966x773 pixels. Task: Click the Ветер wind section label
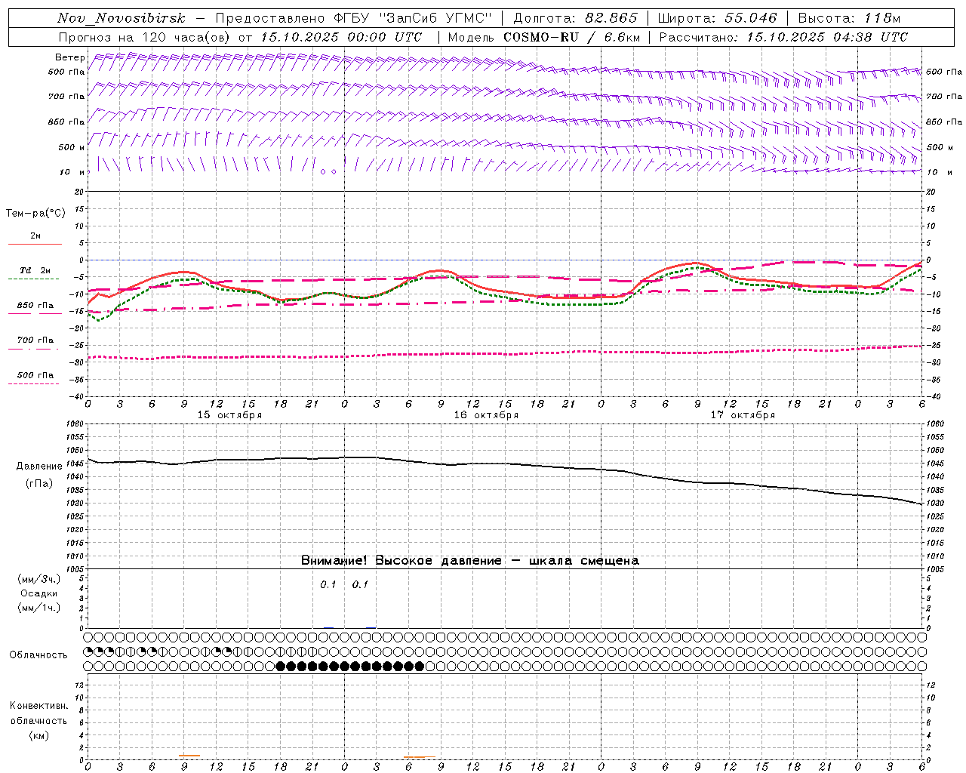(x=69, y=57)
